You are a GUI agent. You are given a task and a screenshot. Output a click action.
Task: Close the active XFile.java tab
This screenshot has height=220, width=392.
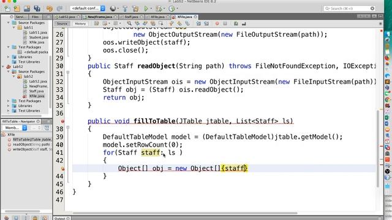[x=195, y=17]
